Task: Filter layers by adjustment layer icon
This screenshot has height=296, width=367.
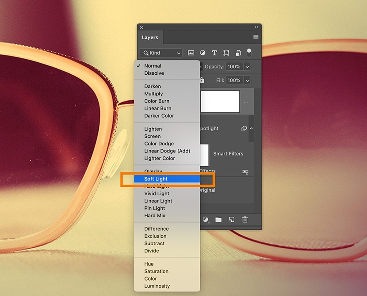Action: (x=203, y=53)
